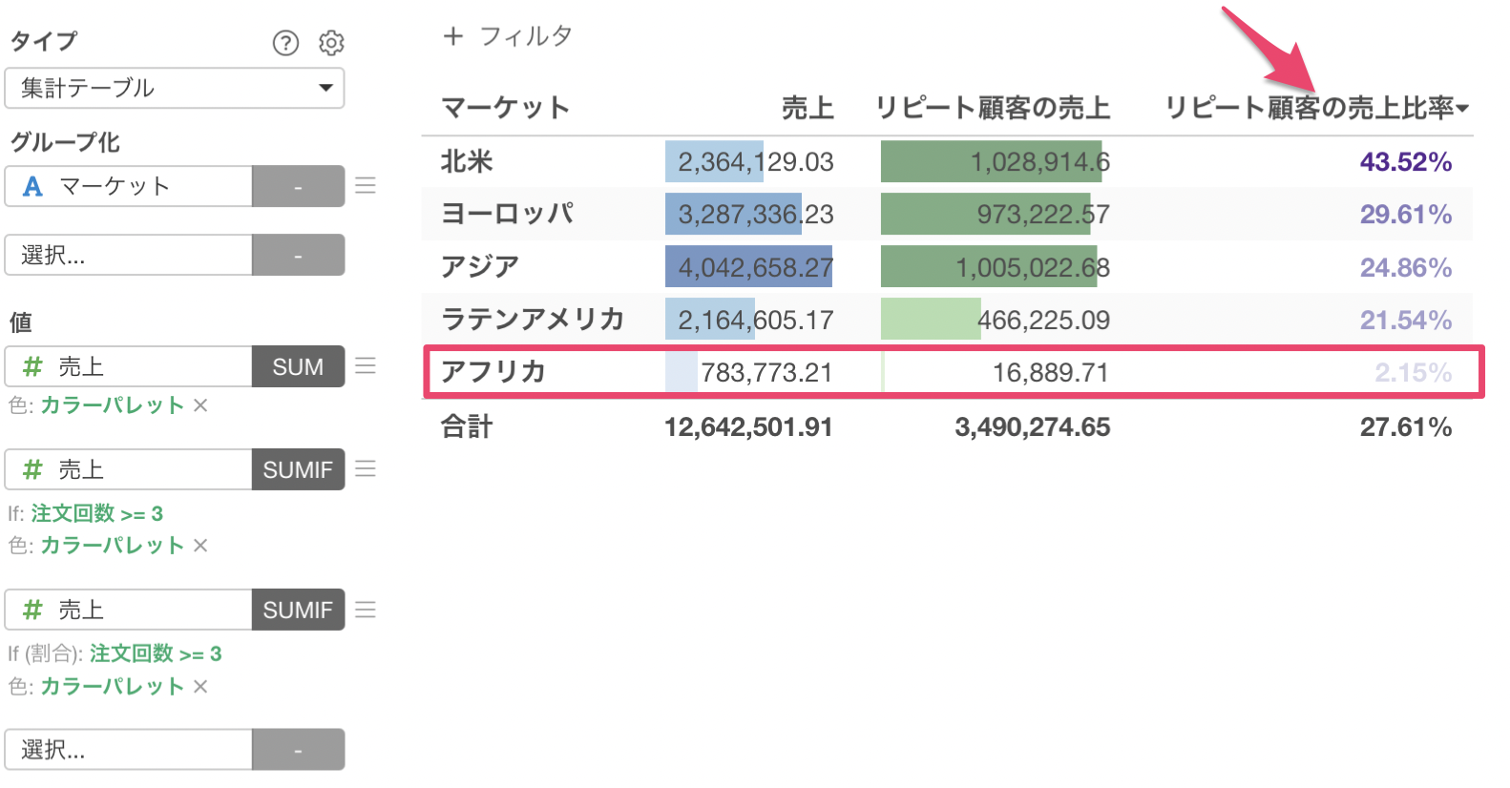The image size is (1510, 788).
Task: Click the empty 選択... group field
Action: click(129, 255)
